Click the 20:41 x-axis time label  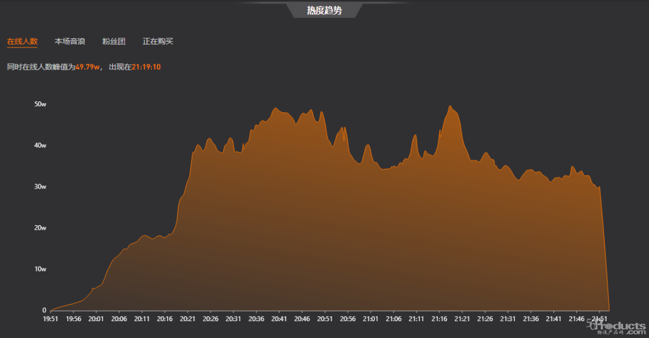coord(279,319)
